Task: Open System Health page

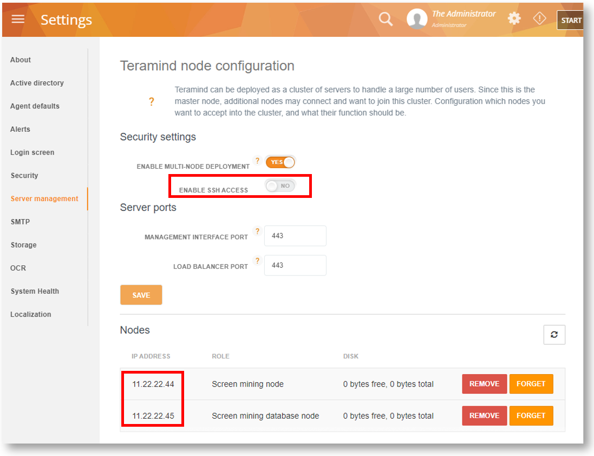Action: click(35, 291)
